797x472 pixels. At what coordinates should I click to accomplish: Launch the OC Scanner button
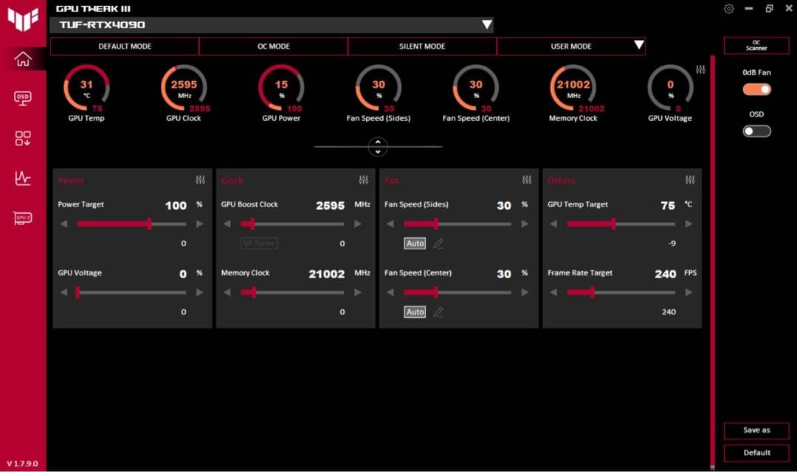(756, 46)
